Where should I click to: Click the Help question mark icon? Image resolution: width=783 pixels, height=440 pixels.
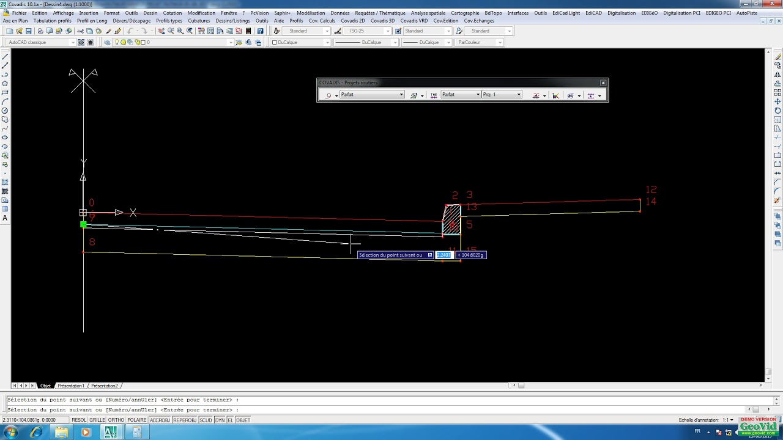[x=260, y=31]
